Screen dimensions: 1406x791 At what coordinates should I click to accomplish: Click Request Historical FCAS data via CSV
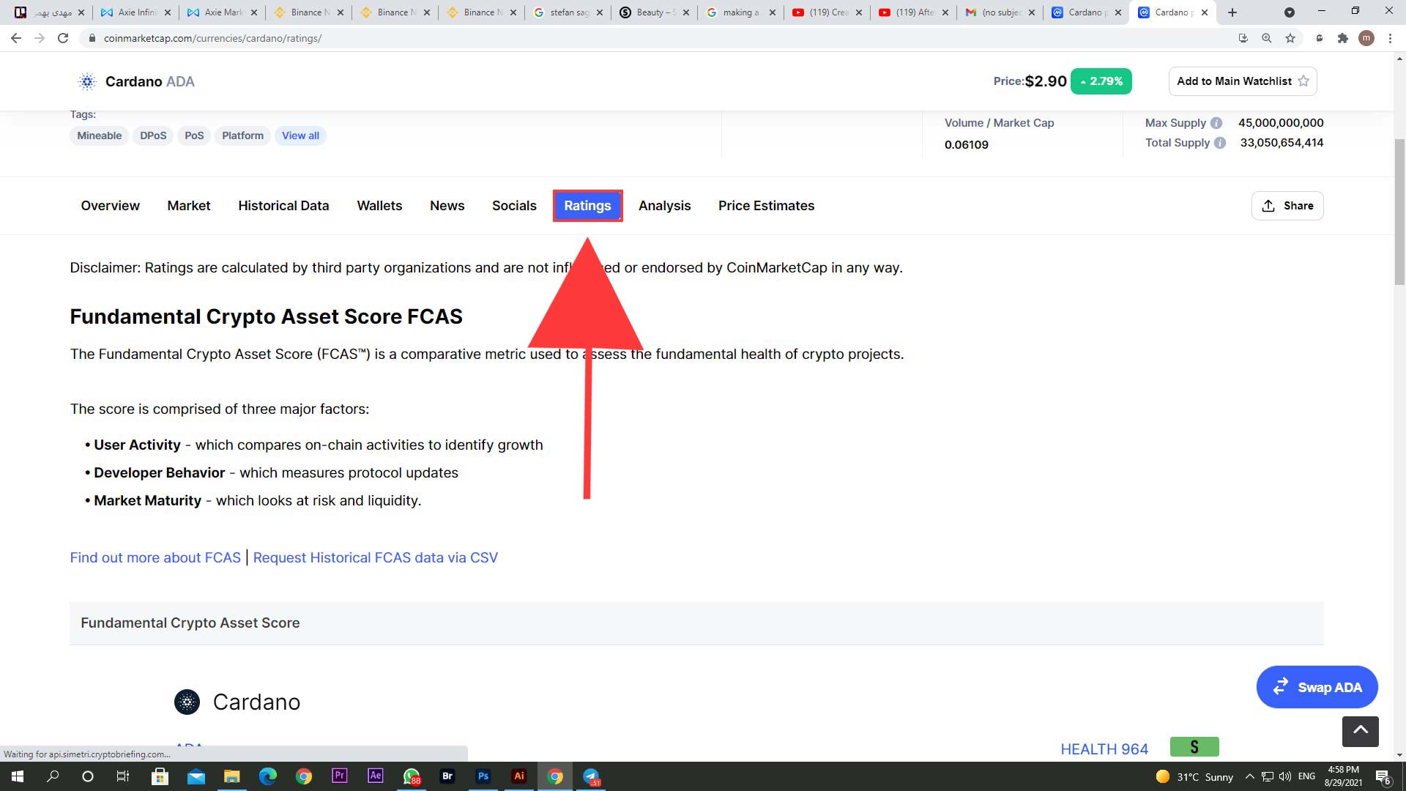coord(375,557)
